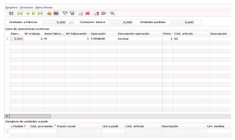Delete record with the red X icon
The image size is (235, 140).
coord(87,13)
